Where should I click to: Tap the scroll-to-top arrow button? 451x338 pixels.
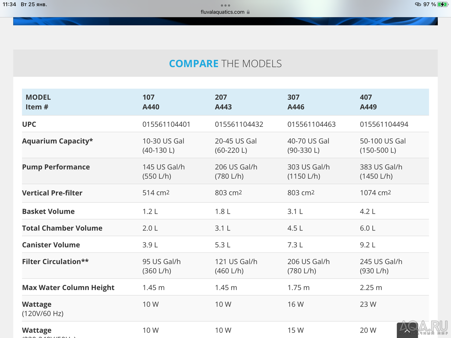[407, 331]
